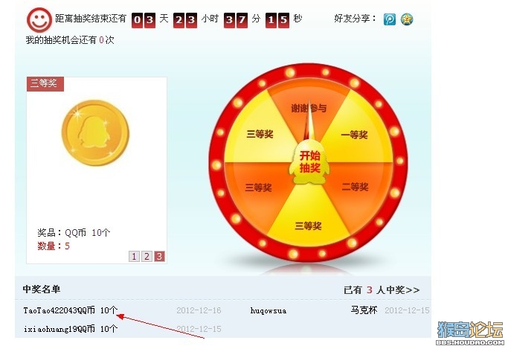
Task: Click the 二等奖 wheel segment
Action: pyautogui.click(x=355, y=187)
